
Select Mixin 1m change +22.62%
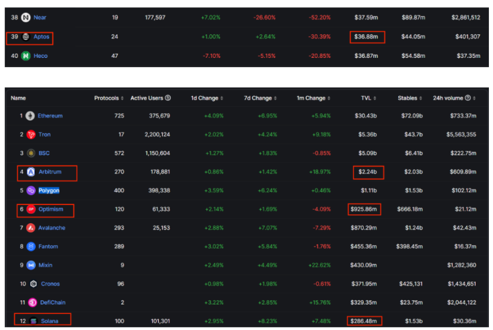(x=319, y=265)
